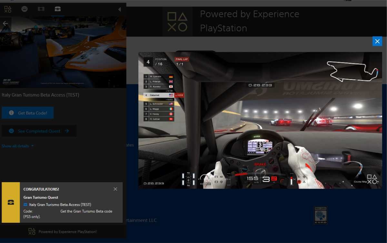Open See Completed Quest
The image size is (387, 243).
click(x=39, y=131)
